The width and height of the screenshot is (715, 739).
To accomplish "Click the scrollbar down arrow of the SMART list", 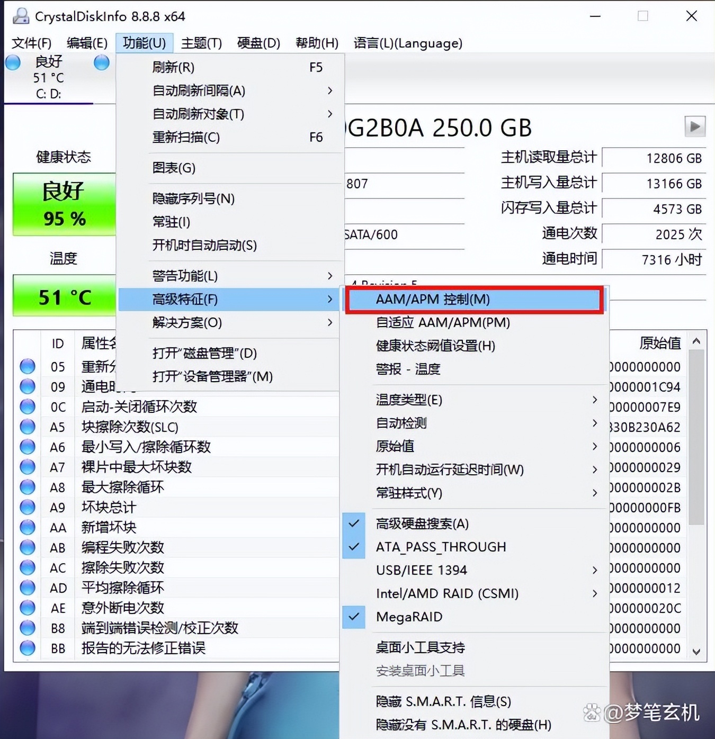I will tap(696, 652).
